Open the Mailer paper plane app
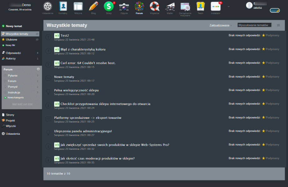 170,7
